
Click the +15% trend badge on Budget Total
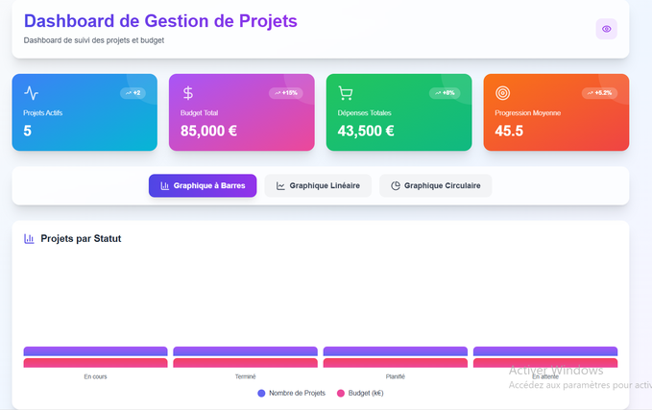pyautogui.click(x=288, y=93)
